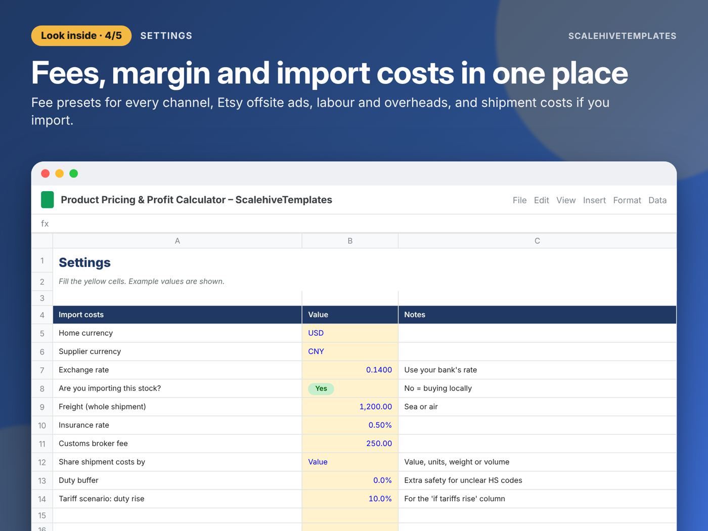Open the Edit menu
The image size is (708, 531).
click(x=541, y=200)
